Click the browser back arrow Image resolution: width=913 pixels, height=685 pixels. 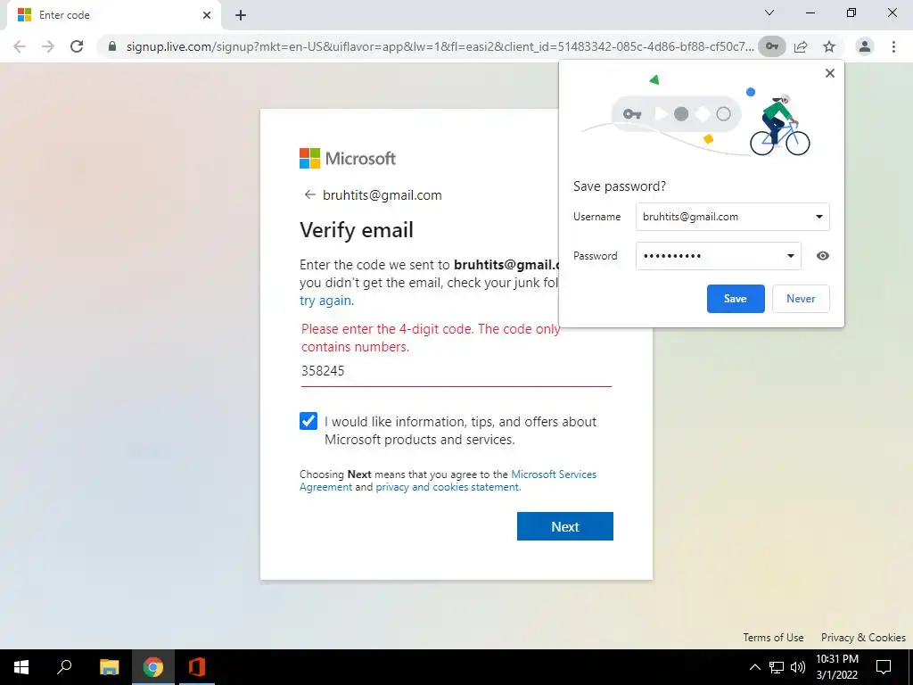pos(20,46)
